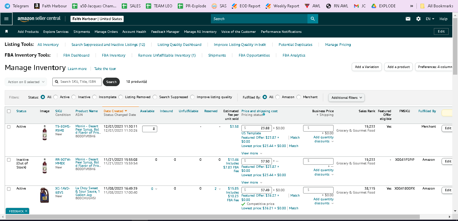The width and height of the screenshot is (458, 221).
Task: Select the Search Suppressed radio button
Action: (x=155, y=97)
